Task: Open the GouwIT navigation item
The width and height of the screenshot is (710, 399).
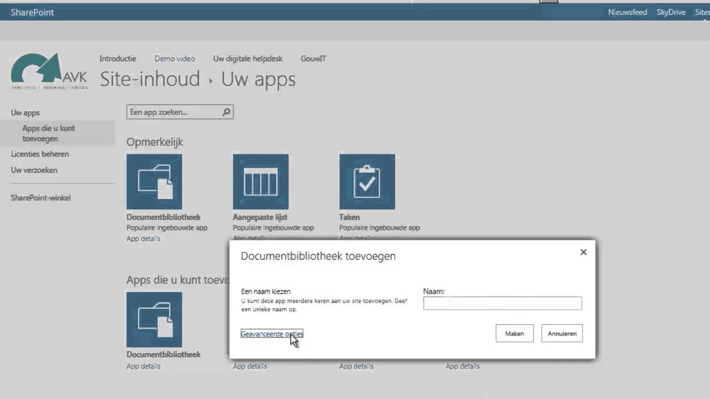Action: (313, 59)
